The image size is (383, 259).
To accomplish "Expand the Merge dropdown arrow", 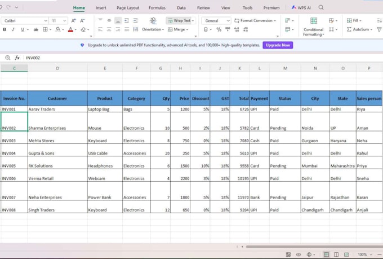I will 188,29.
